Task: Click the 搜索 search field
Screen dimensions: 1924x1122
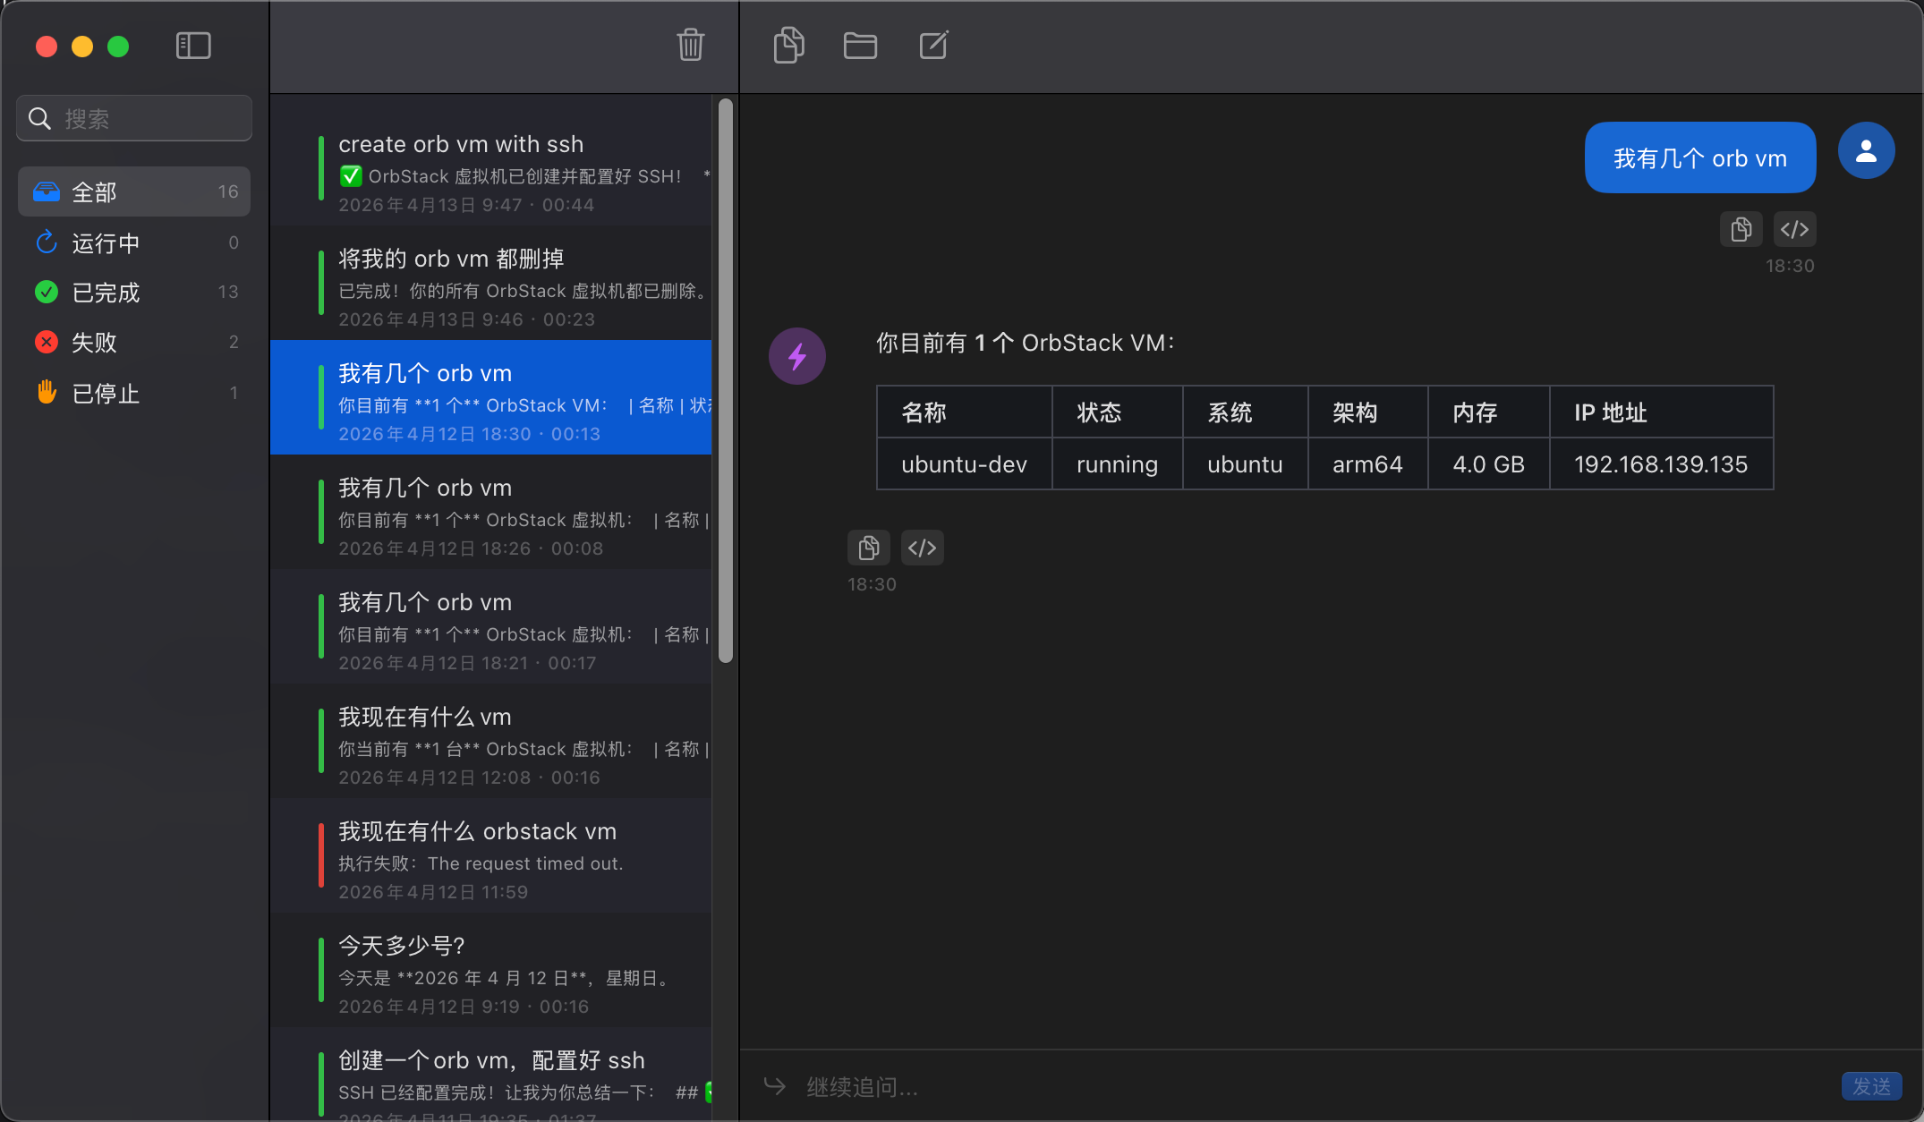Action: point(134,118)
